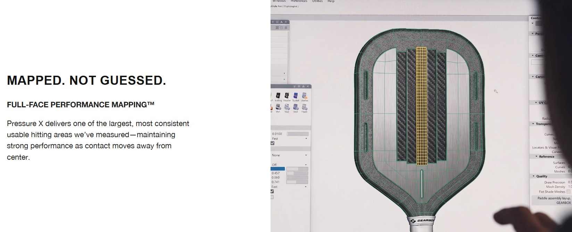This screenshot has height=232, width=572.
Task: Select the Vo1 shader icon
Action: coord(278,107)
